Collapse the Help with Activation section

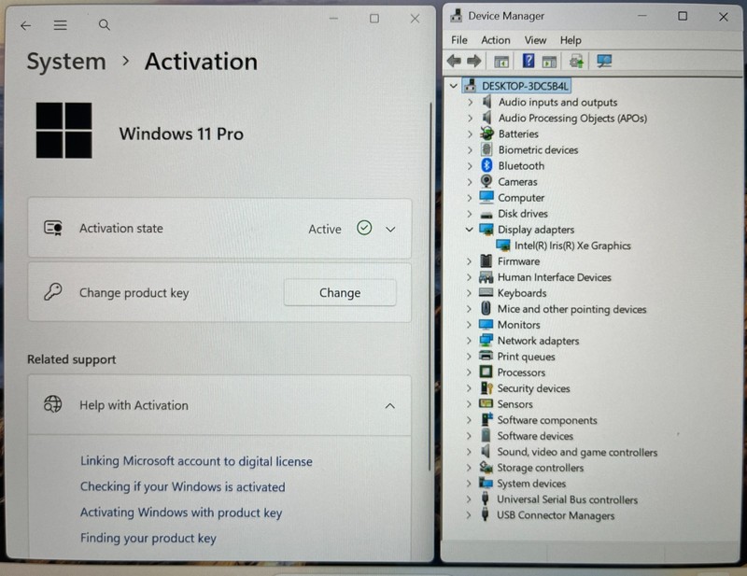390,406
